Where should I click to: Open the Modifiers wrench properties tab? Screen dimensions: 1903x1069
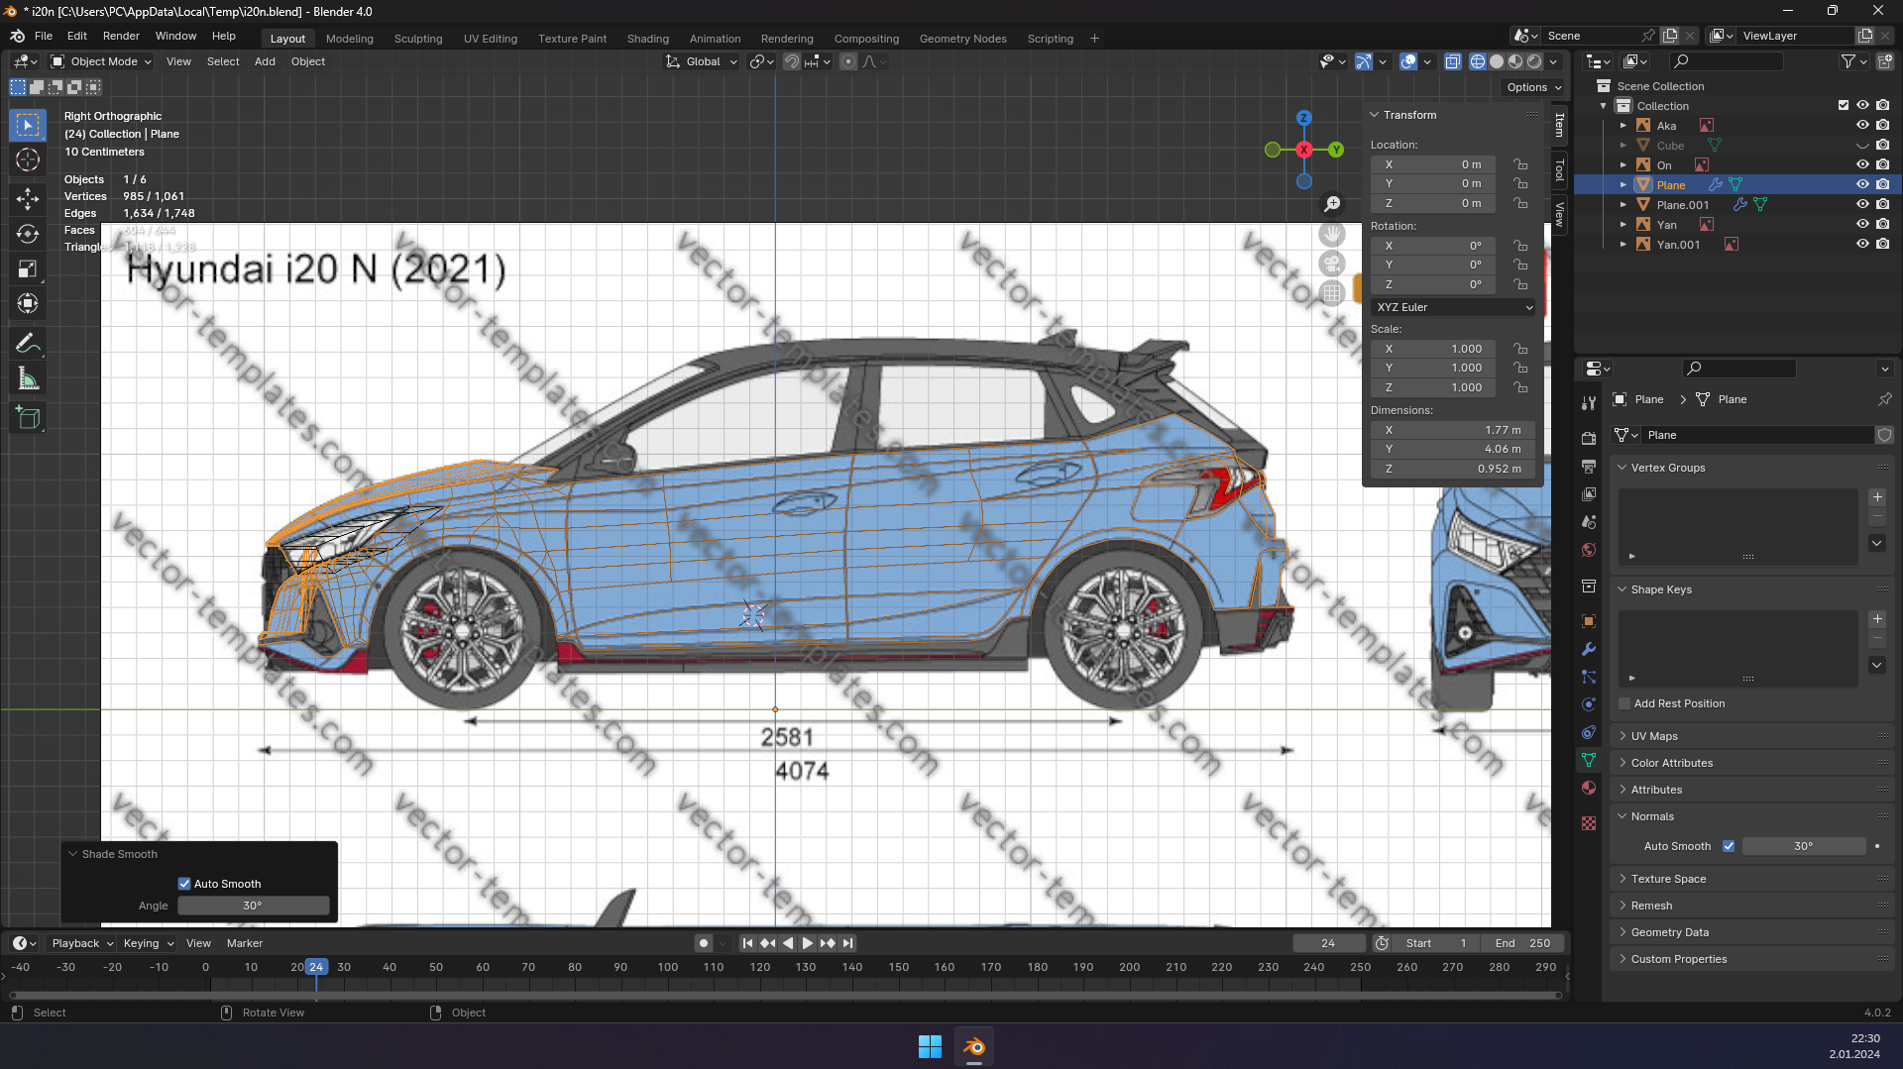pos(1589,649)
